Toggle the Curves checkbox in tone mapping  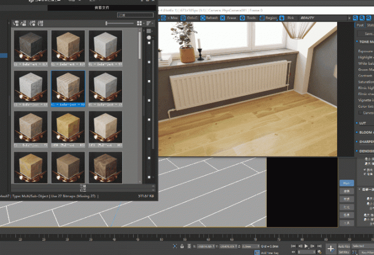[x=360, y=113]
